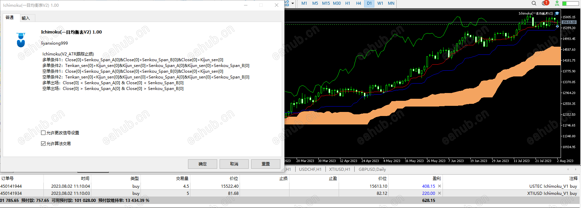Click the green LVL signal icon

[x=557, y=3]
